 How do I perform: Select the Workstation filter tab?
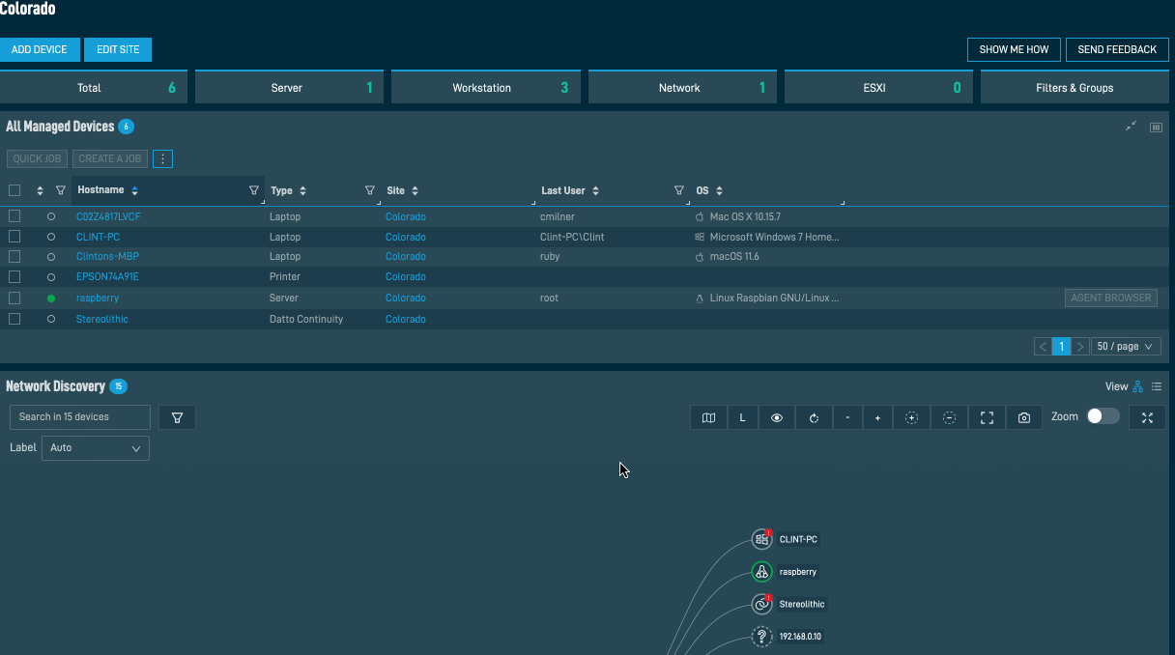[485, 88]
